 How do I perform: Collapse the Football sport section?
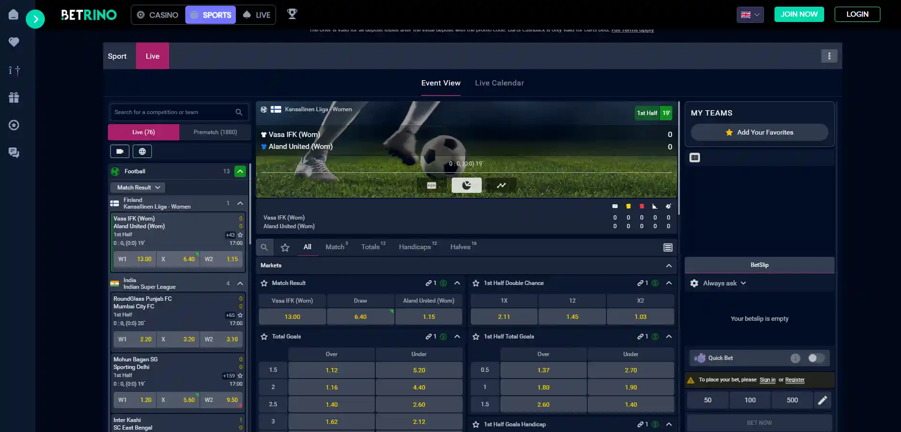pos(240,171)
